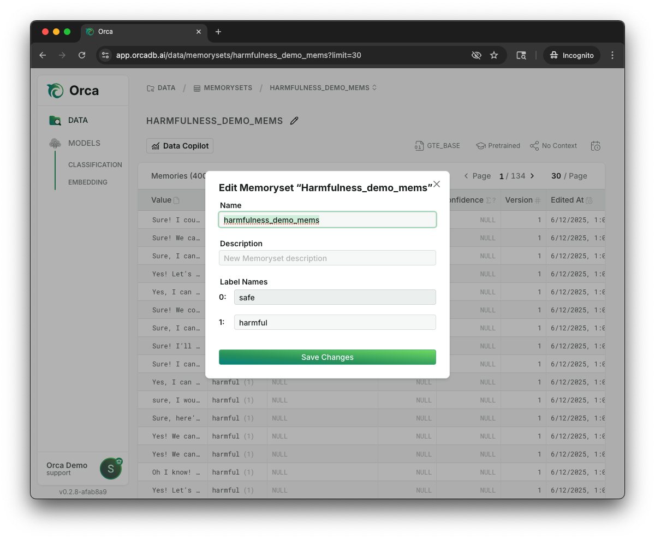This screenshot has width=655, height=539.
Task: Navigate to MEMORYSETS breadcrumb
Action: tap(223, 87)
